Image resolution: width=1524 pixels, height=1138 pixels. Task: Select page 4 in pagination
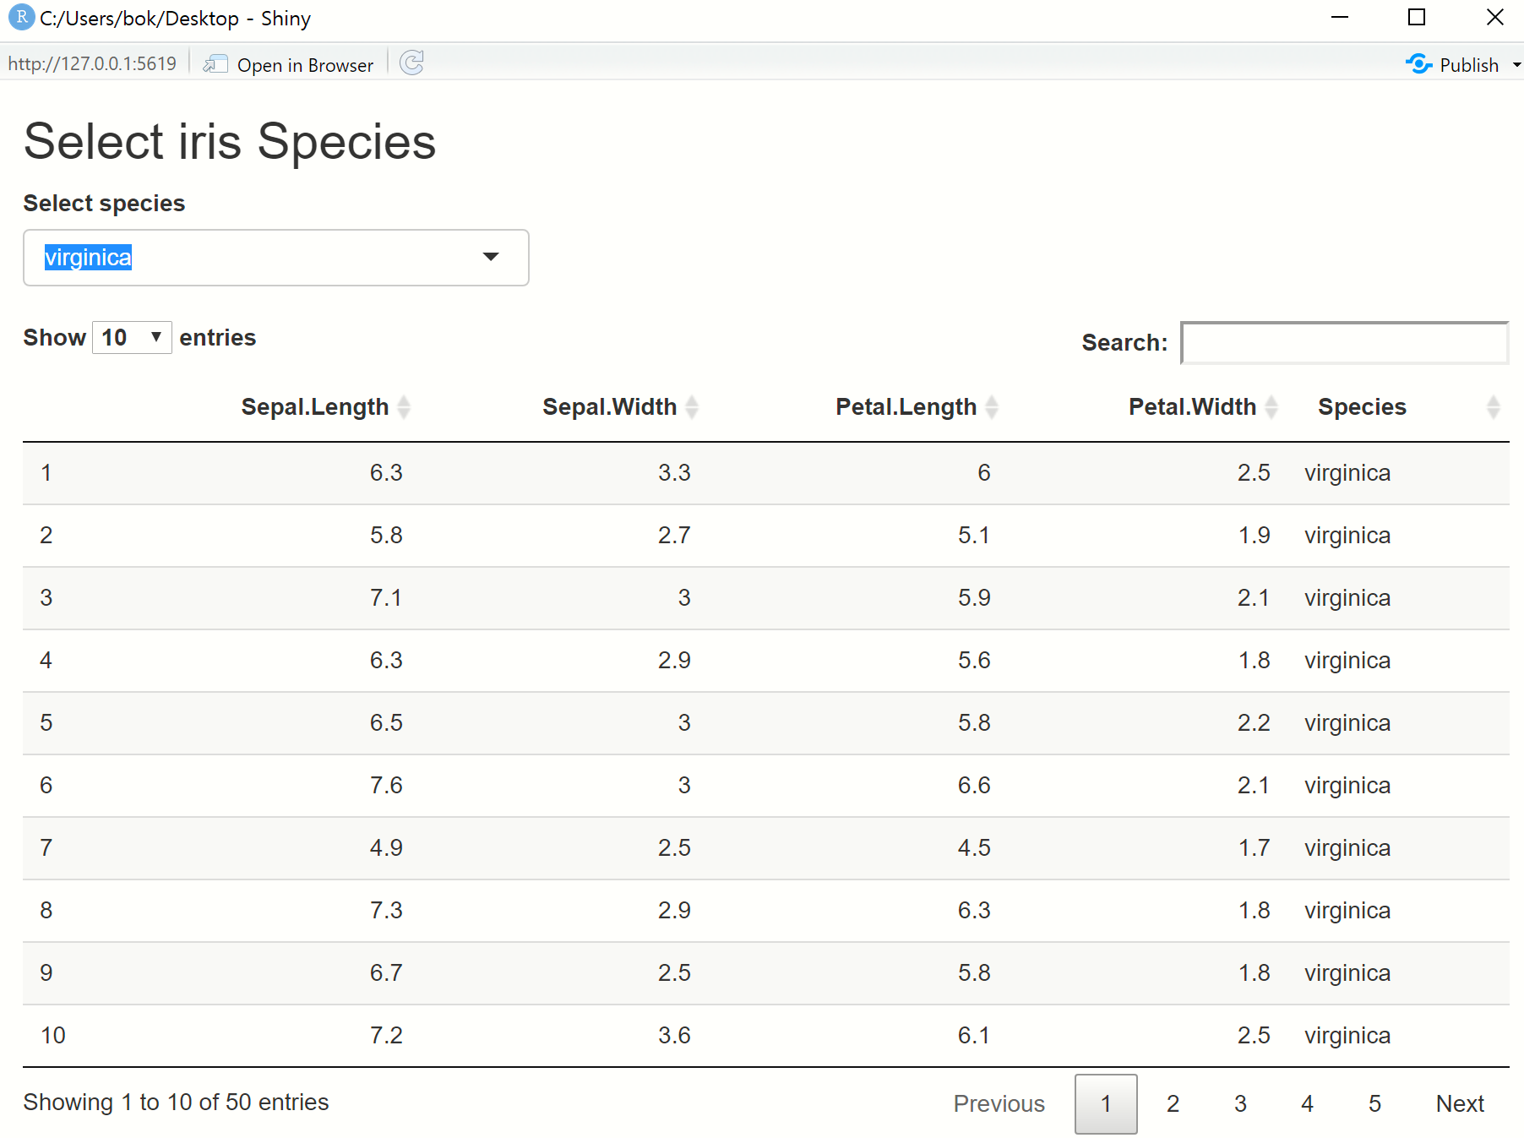[1307, 1103]
